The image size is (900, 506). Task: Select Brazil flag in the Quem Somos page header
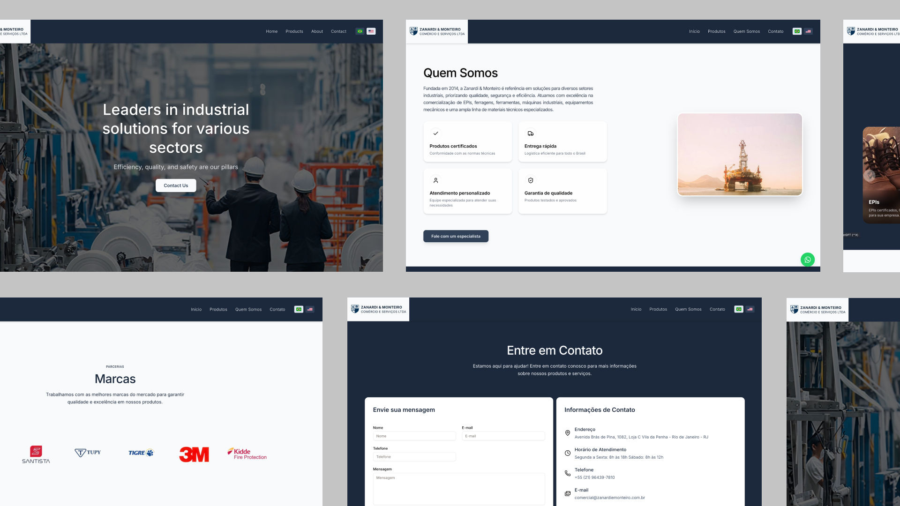pos(797,31)
